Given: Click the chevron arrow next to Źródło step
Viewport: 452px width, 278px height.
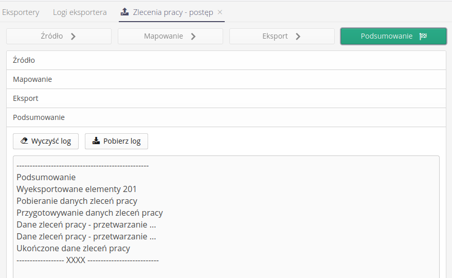Looking at the screenshot, I should coord(73,36).
